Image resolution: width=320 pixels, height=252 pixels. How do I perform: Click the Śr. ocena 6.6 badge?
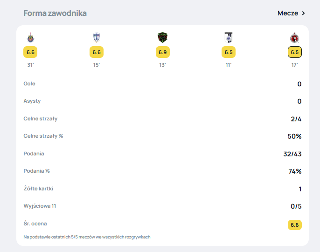click(x=295, y=225)
